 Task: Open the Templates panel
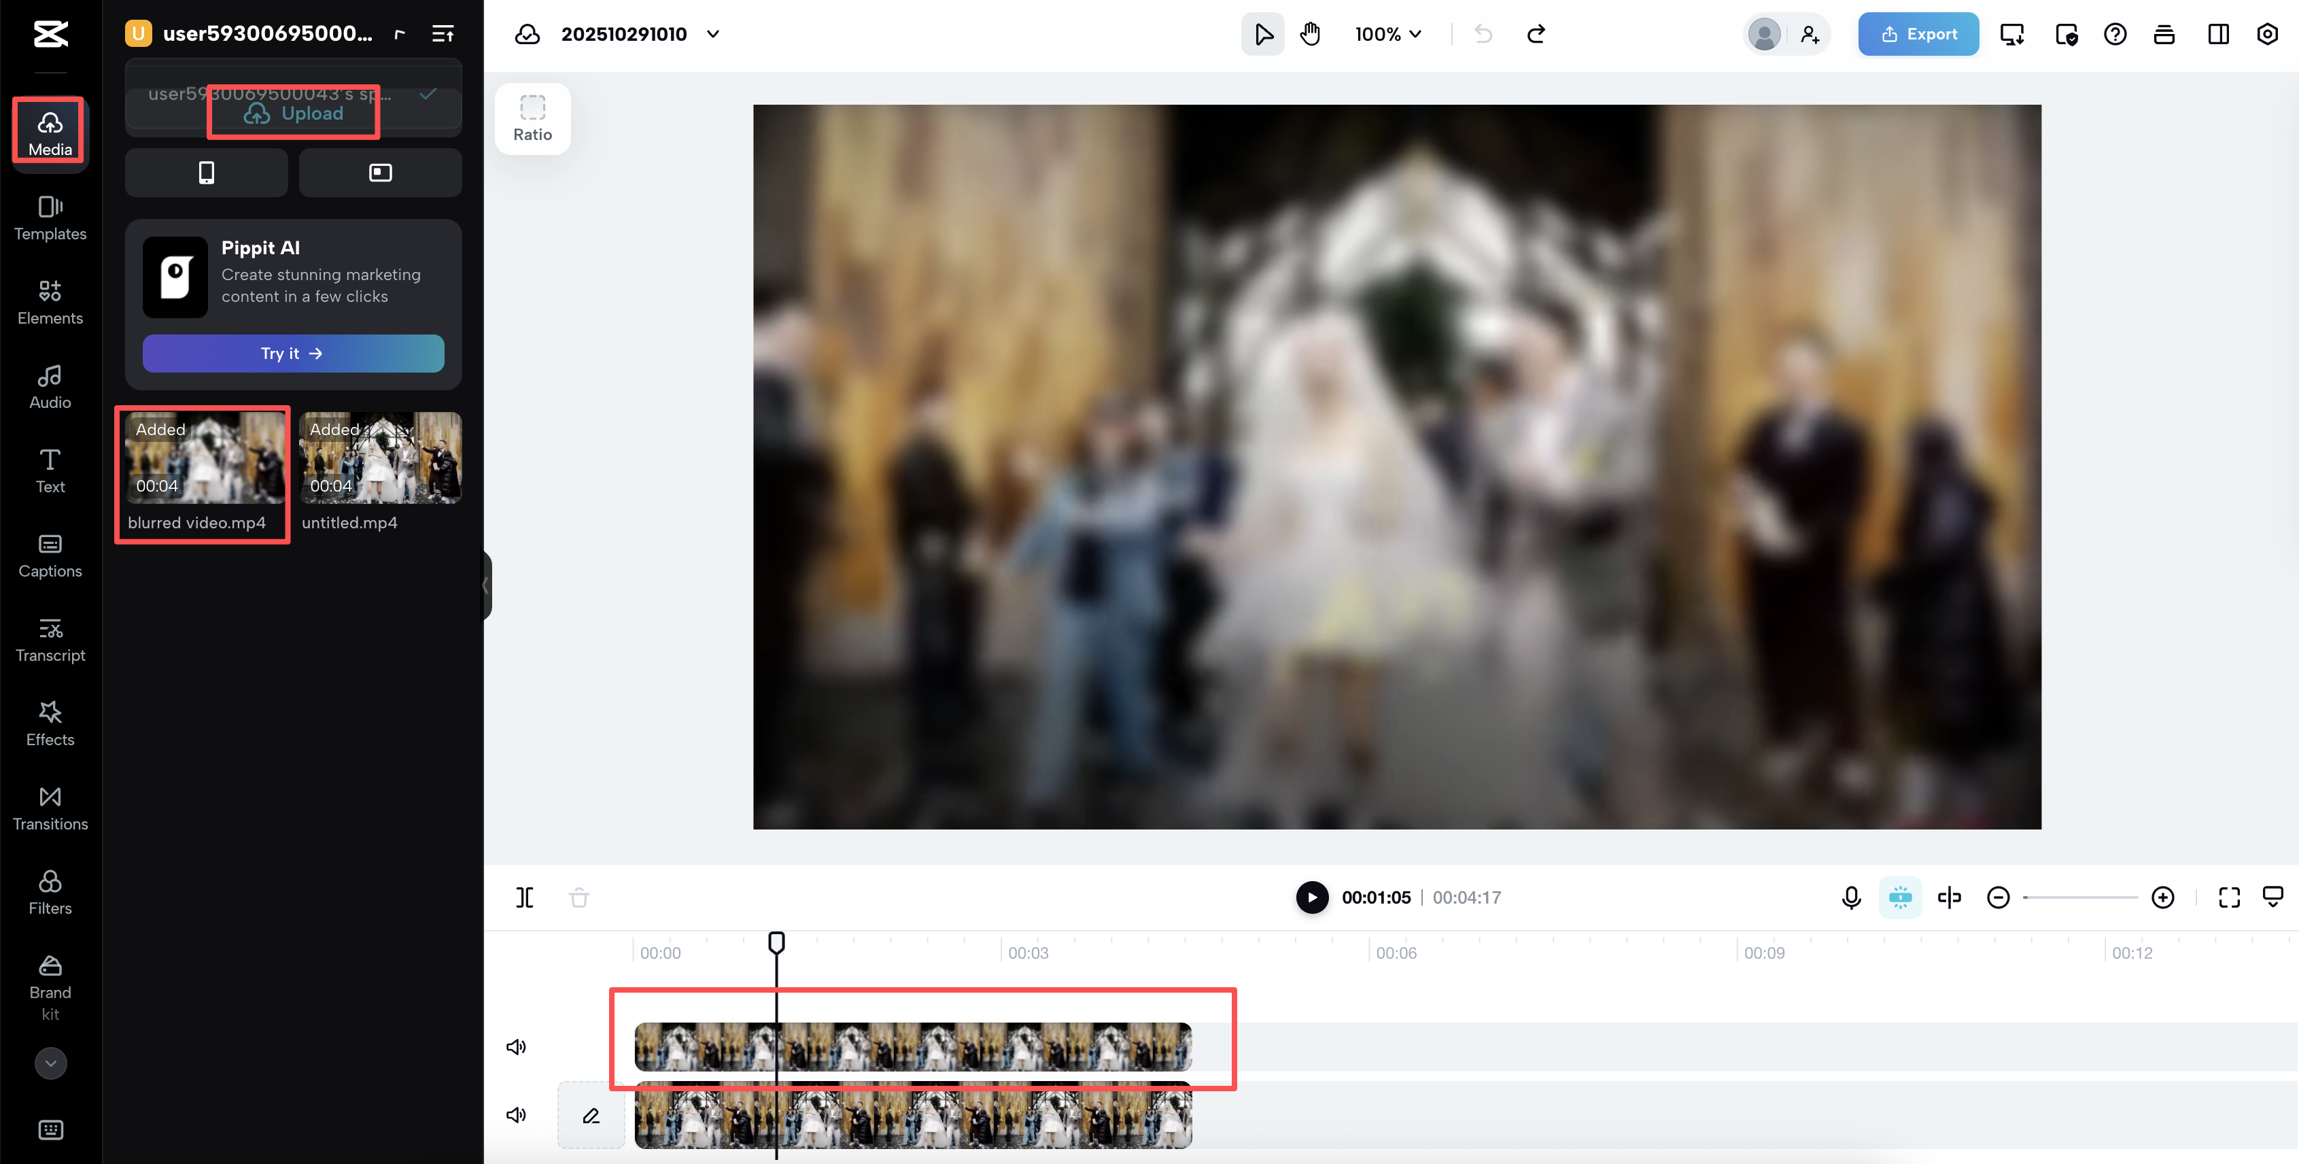coord(49,218)
